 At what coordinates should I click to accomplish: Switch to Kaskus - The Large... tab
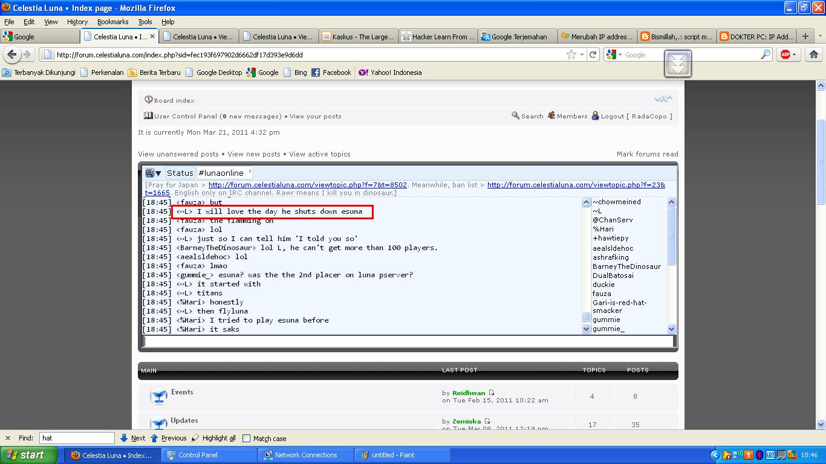[x=358, y=36]
